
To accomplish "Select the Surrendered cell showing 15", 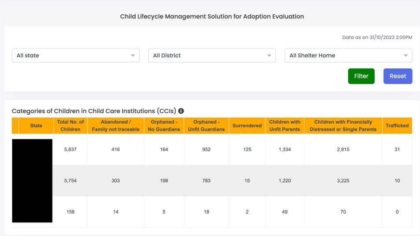I will (247, 181).
